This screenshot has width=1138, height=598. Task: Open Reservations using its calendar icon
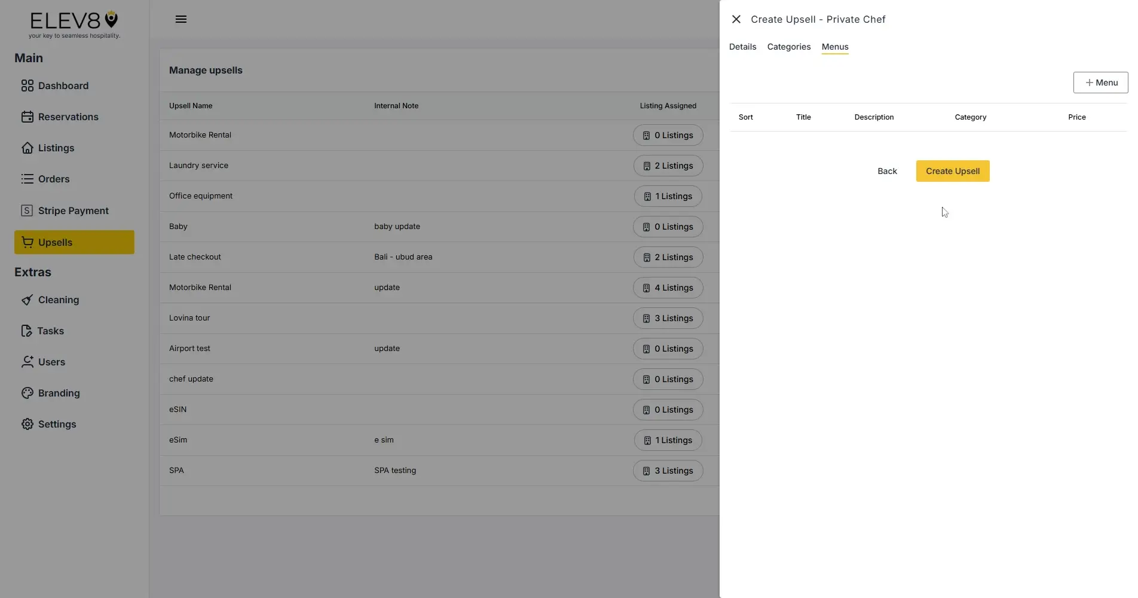(27, 117)
